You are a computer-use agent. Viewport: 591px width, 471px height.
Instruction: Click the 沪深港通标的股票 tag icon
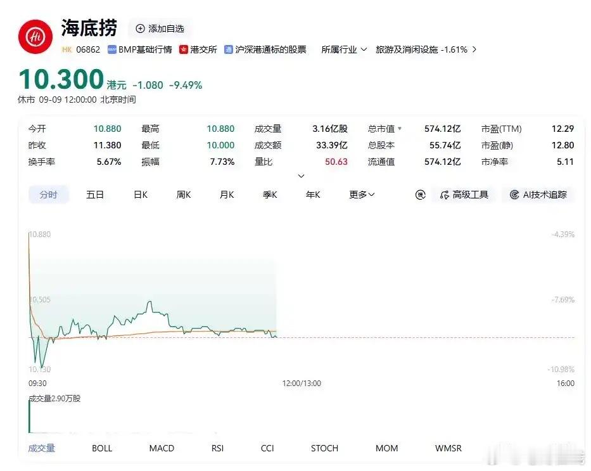[228, 49]
